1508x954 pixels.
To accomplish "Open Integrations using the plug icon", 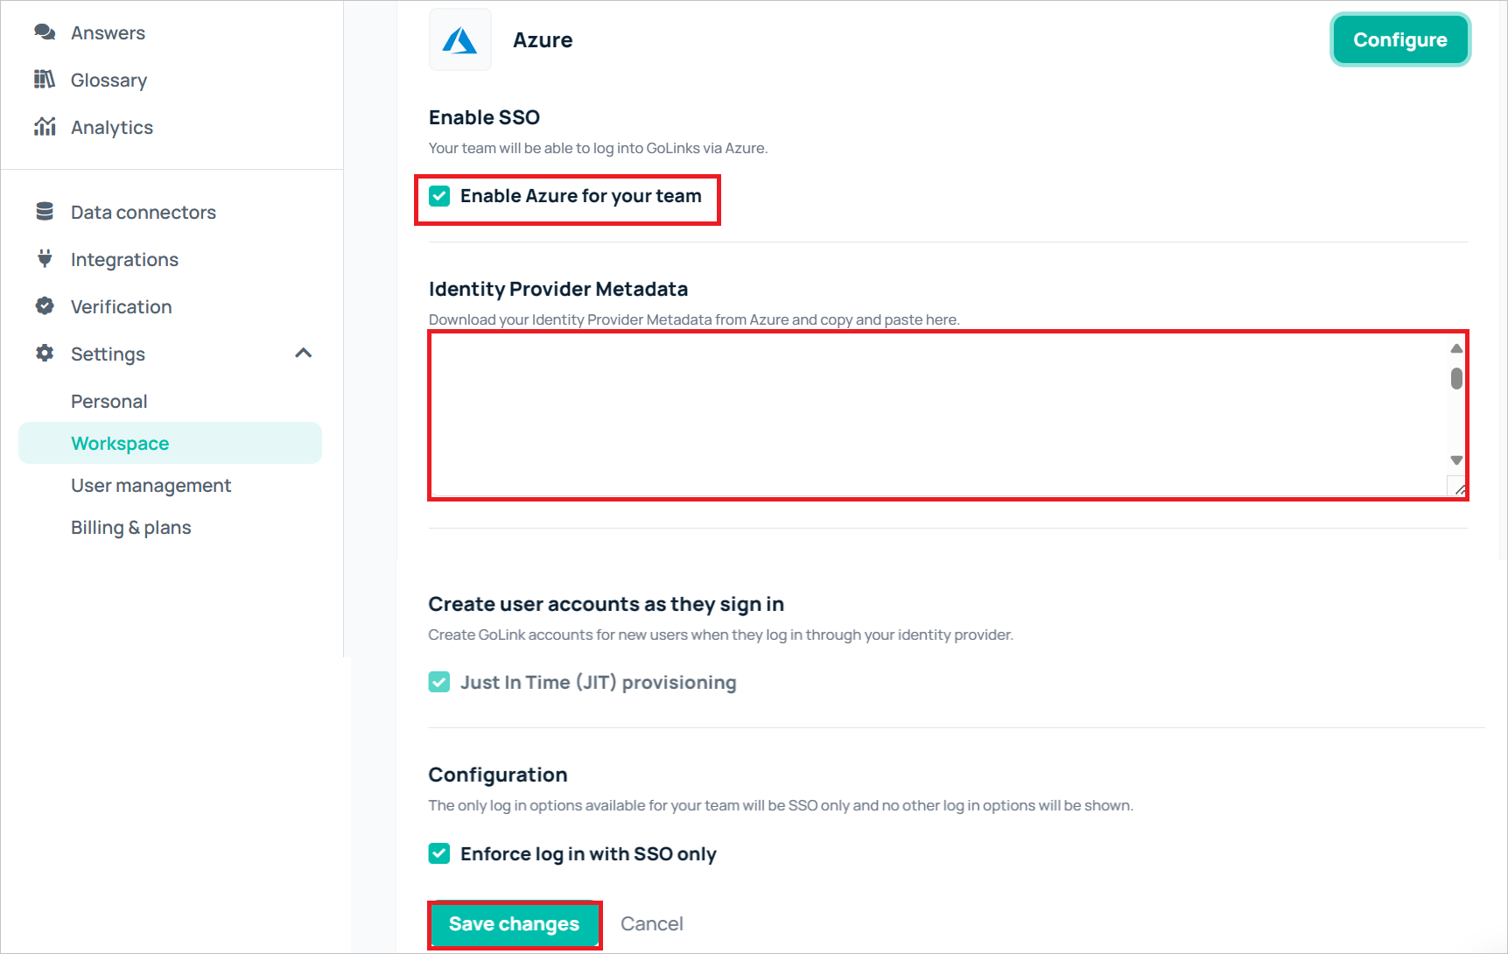I will pos(45,258).
